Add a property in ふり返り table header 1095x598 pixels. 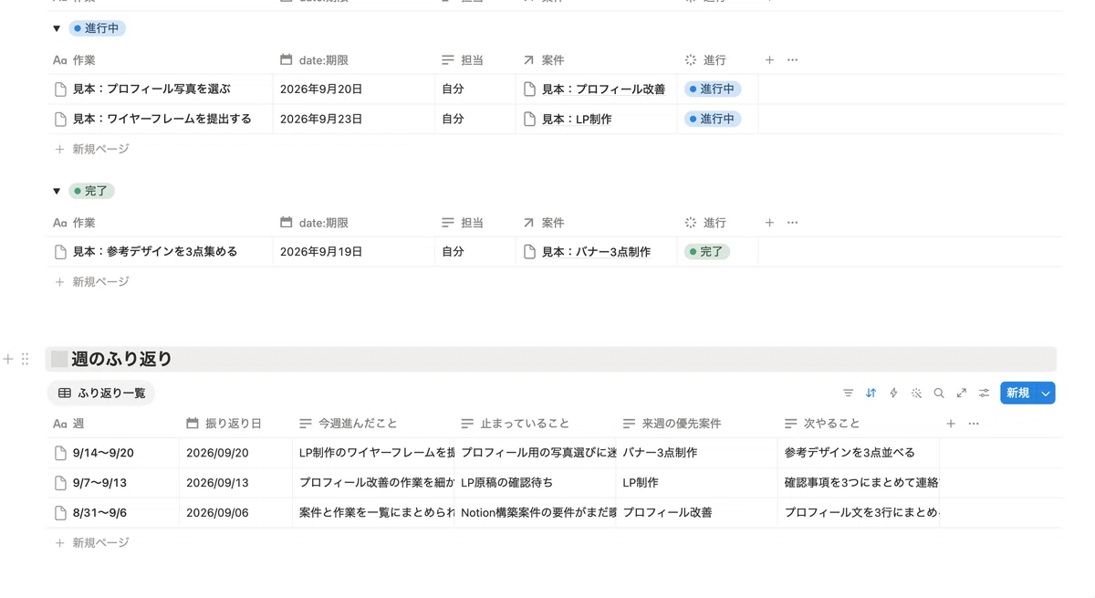pos(951,424)
